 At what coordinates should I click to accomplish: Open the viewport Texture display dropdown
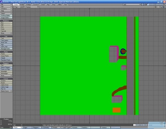pyautogui.click(x=32, y=7)
